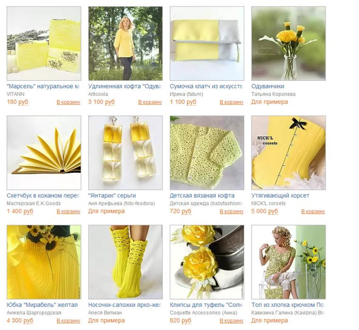Add the 820 руб shoe clips to cart
This screenshot has width=359, height=330.
click(231, 321)
